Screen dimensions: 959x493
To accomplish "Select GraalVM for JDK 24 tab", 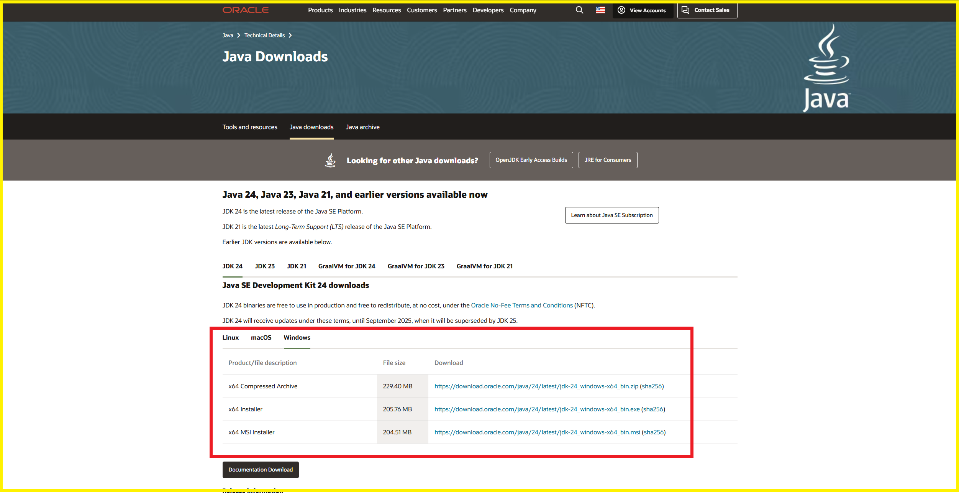I will 347,266.
